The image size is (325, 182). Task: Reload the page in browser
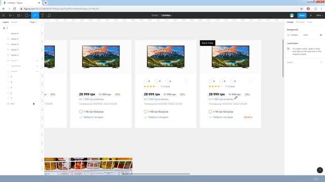tap(14, 9)
